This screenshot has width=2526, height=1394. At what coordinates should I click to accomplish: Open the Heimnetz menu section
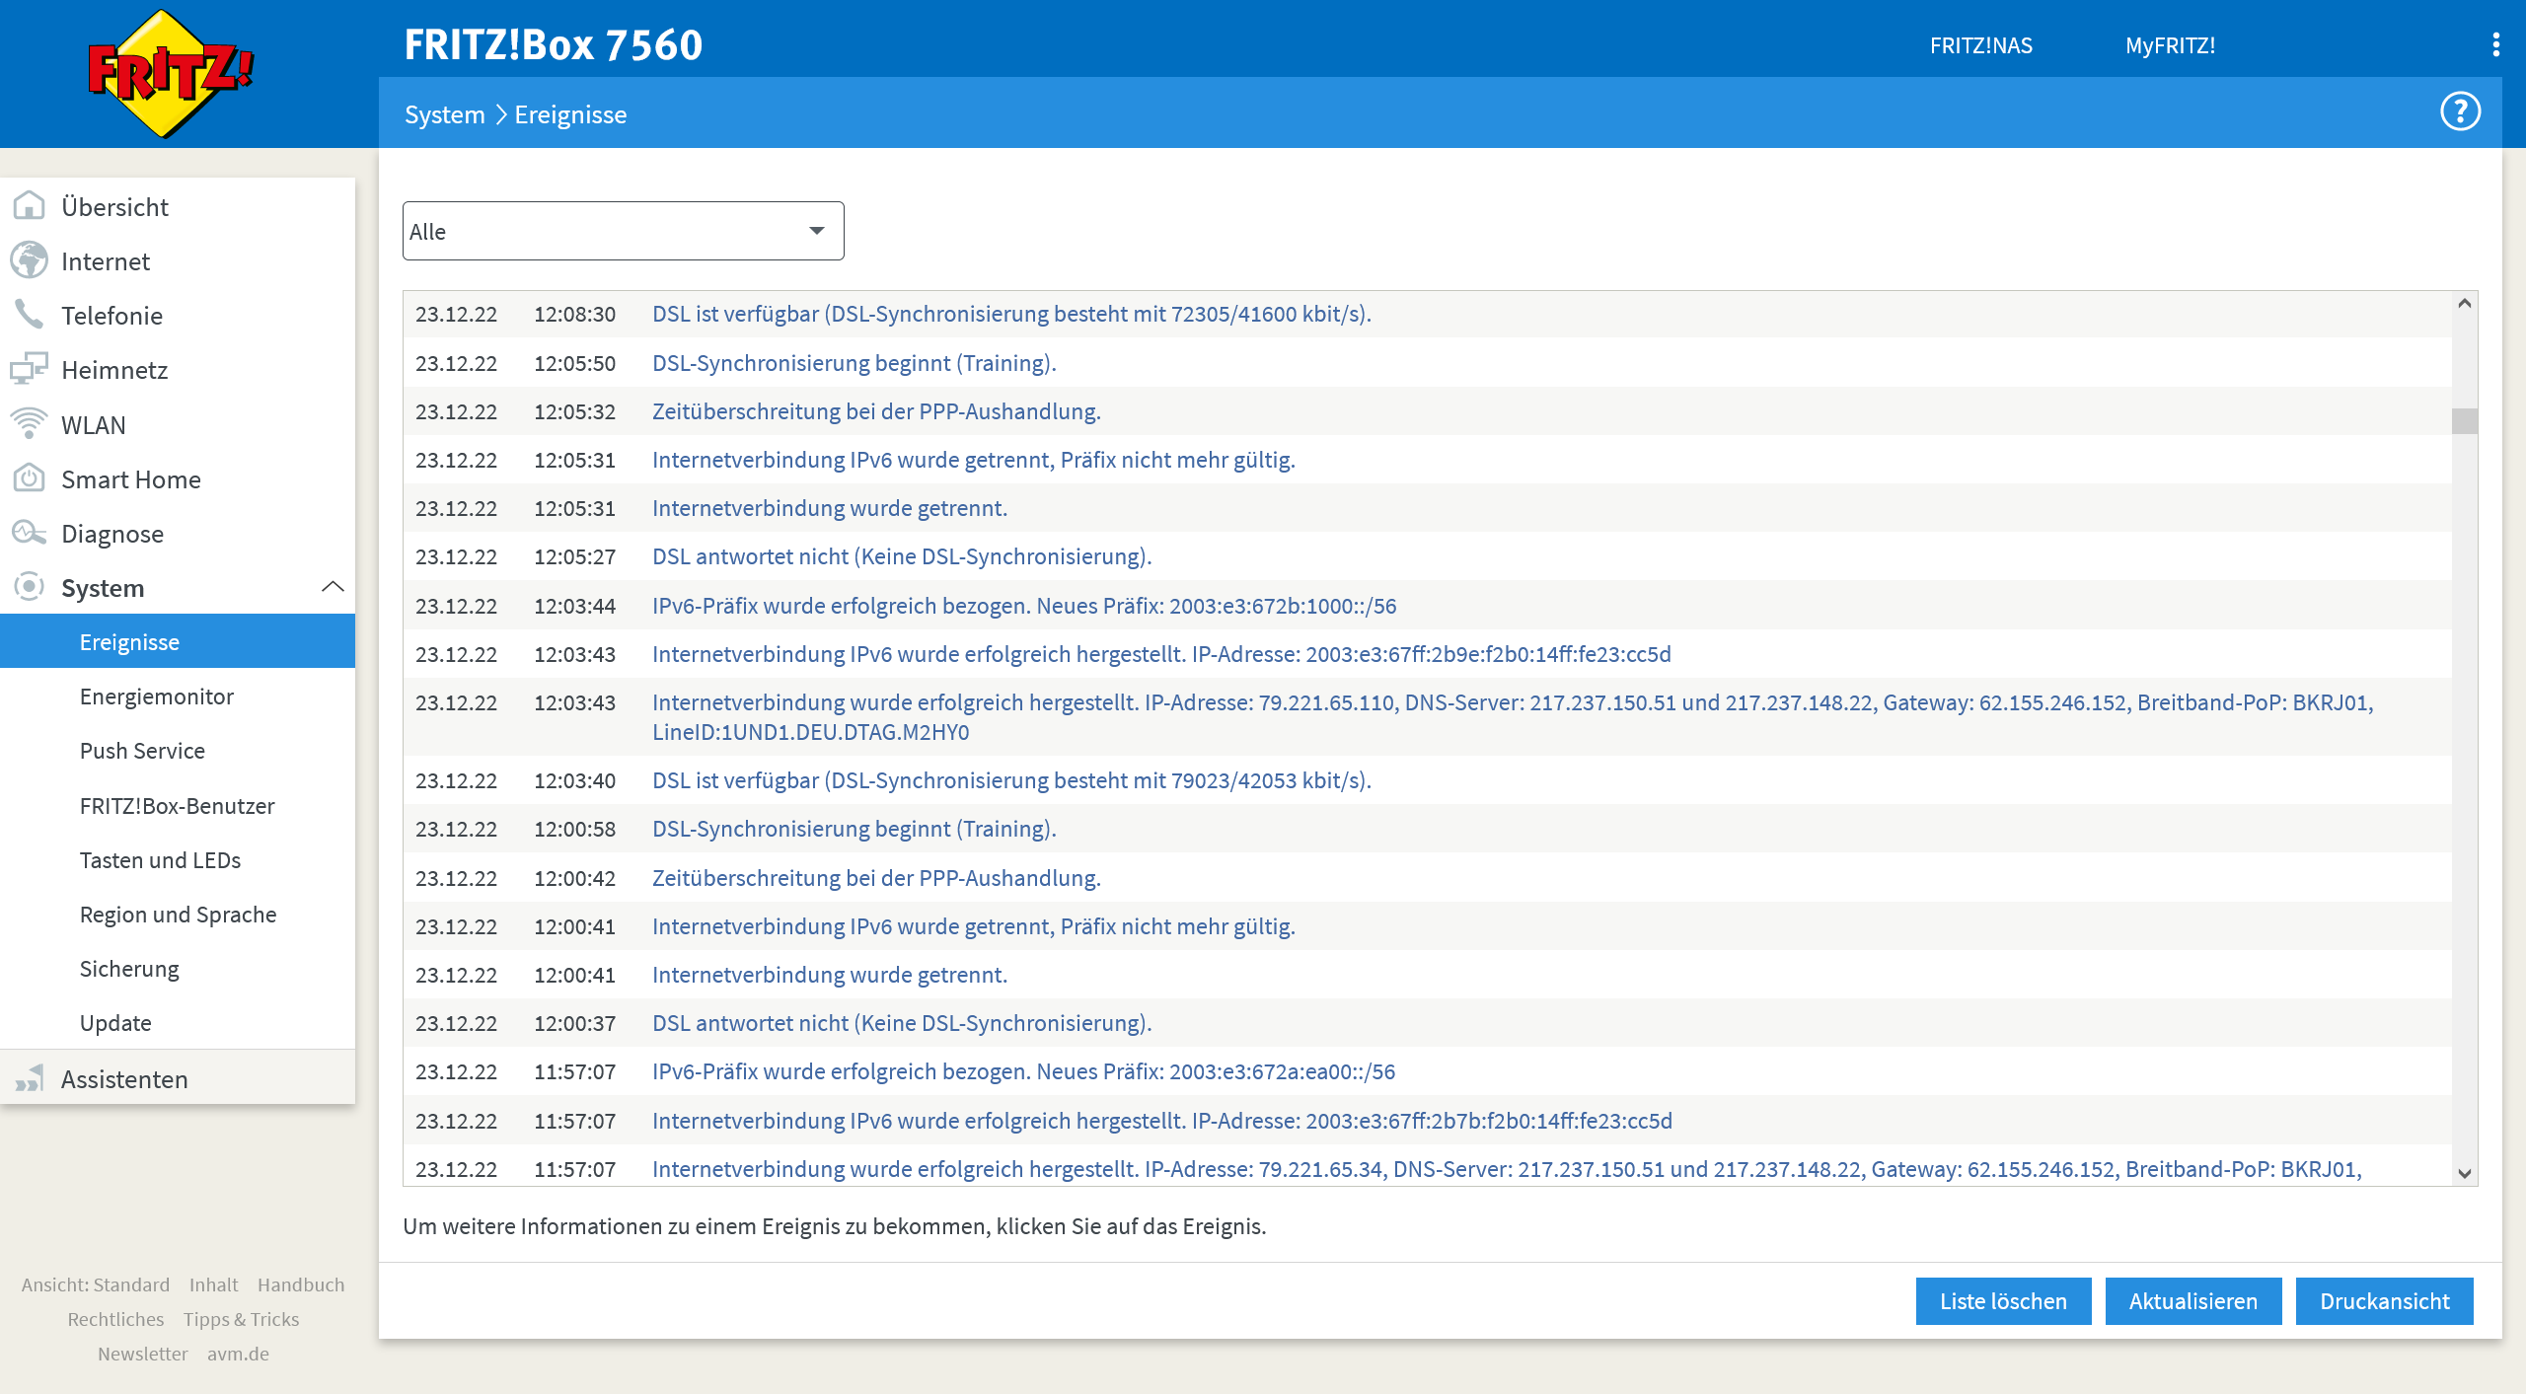[x=114, y=370]
